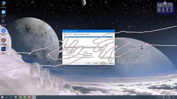Click the Применить button

click(103, 63)
